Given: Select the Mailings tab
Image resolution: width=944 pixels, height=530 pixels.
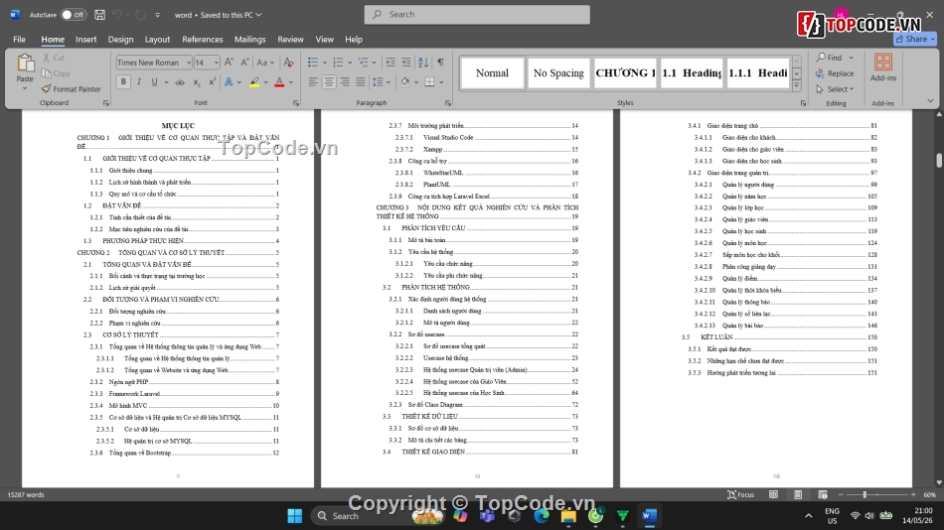Looking at the screenshot, I should pos(249,39).
